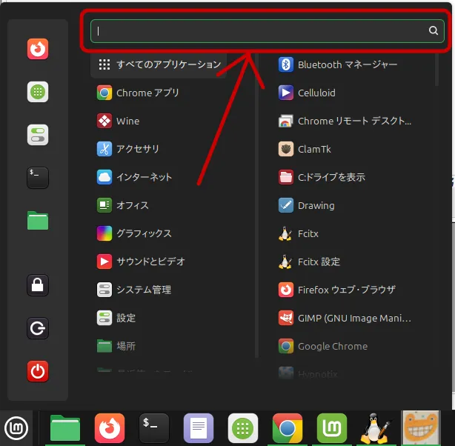The width and height of the screenshot is (455, 446).
Task: Open Google Chrome from the taskbar
Action: (287, 428)
